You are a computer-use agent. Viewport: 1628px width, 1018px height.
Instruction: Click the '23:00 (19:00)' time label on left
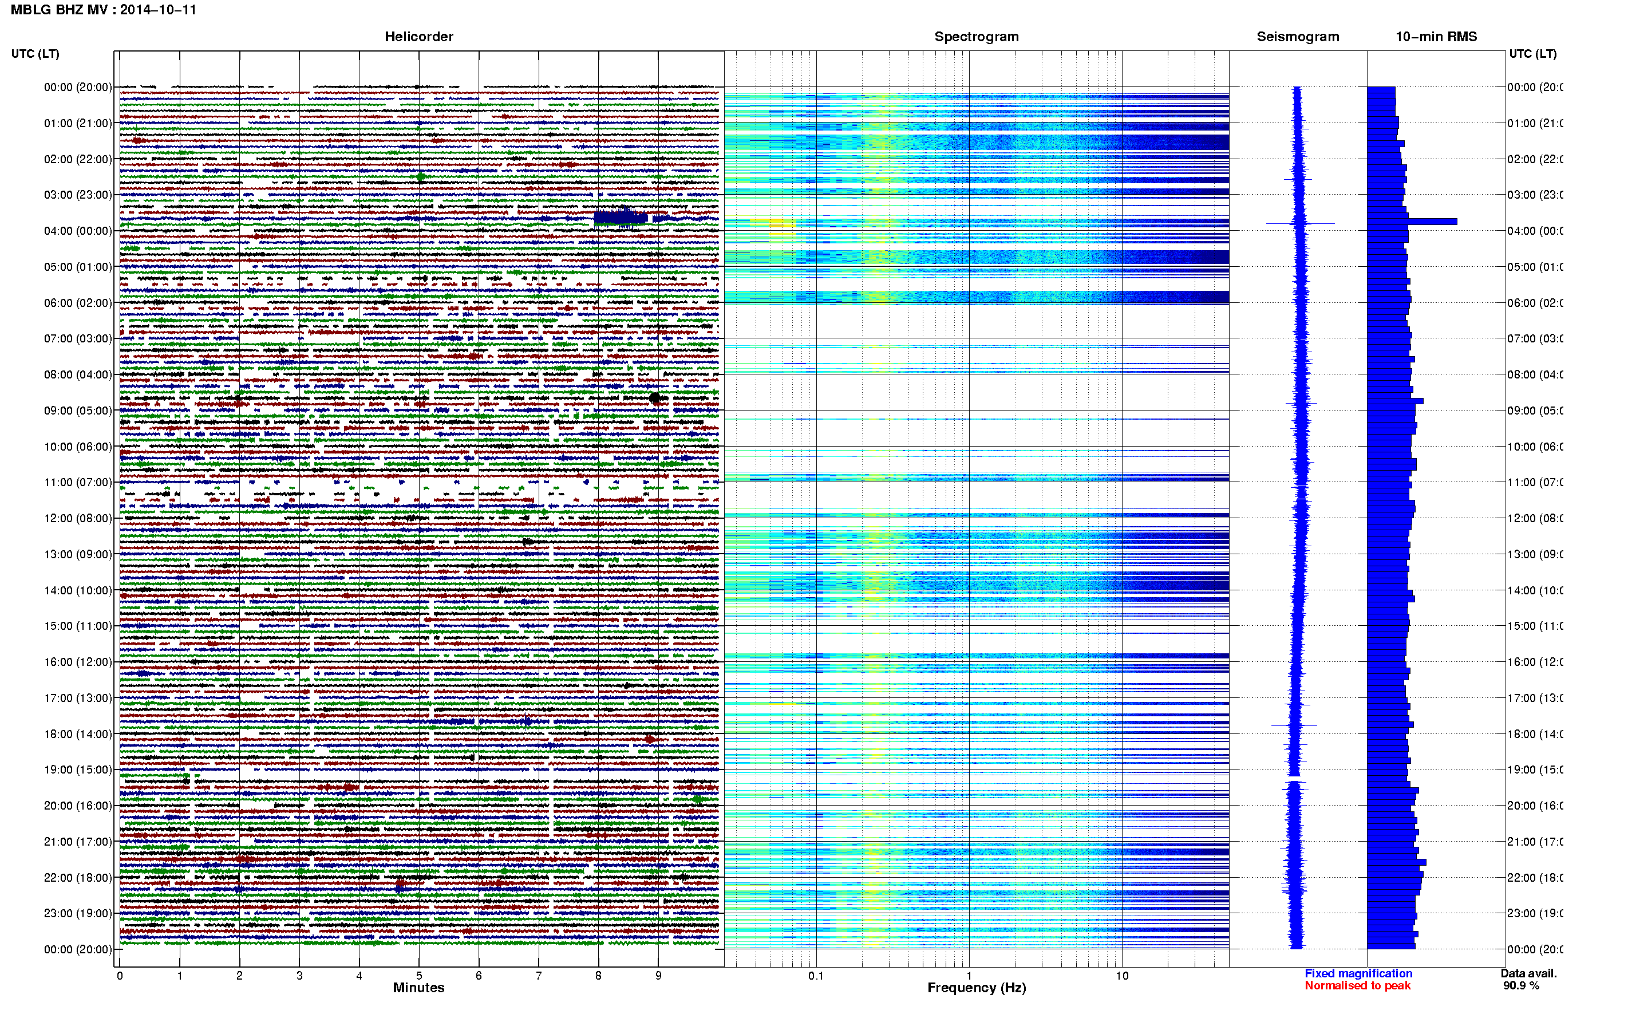tap(78, 914)
